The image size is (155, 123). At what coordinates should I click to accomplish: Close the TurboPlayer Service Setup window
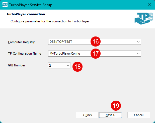point(149,5)
